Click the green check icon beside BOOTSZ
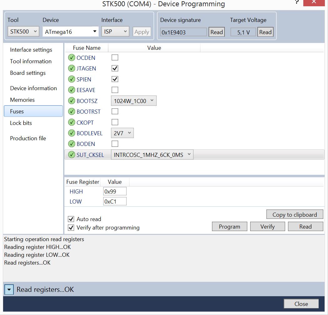The height and width of the screenshot is (315, 328). click(72, 101)
